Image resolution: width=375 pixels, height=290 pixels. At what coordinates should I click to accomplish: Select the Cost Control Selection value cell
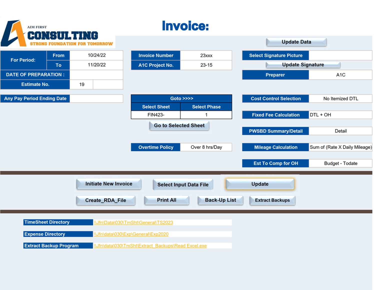(x=340, y=99)
